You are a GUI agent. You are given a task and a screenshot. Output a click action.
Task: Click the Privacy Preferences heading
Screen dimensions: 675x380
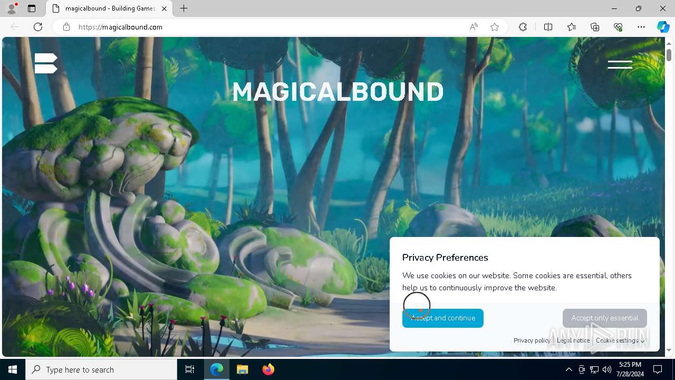coord(445,258)
